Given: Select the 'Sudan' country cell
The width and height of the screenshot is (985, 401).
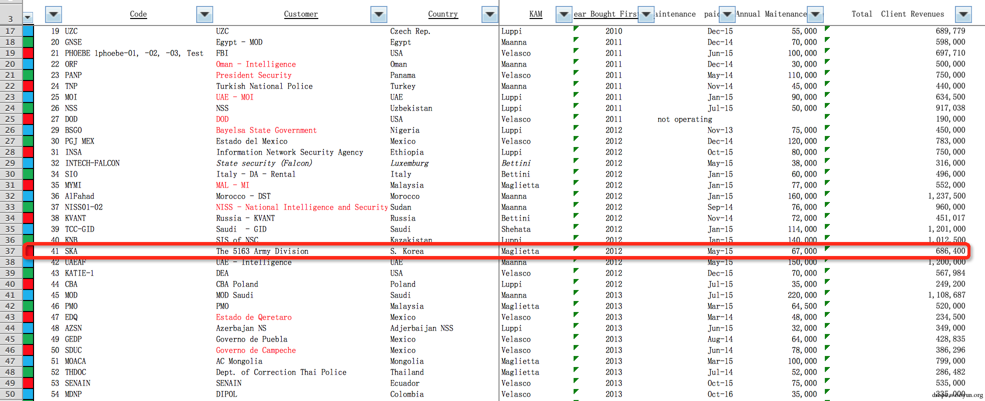Looking at the screenshot, I should [401, 207].
